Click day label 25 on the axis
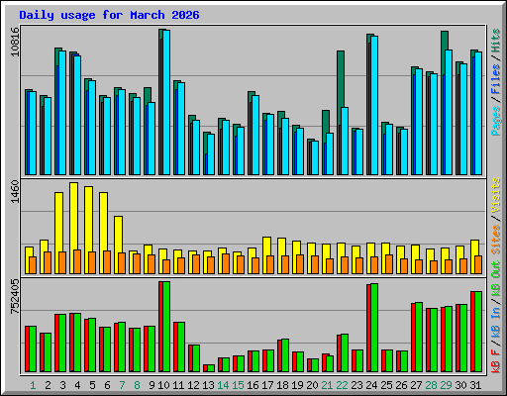Viewport: 507px width, 396px height. point(386,385)
